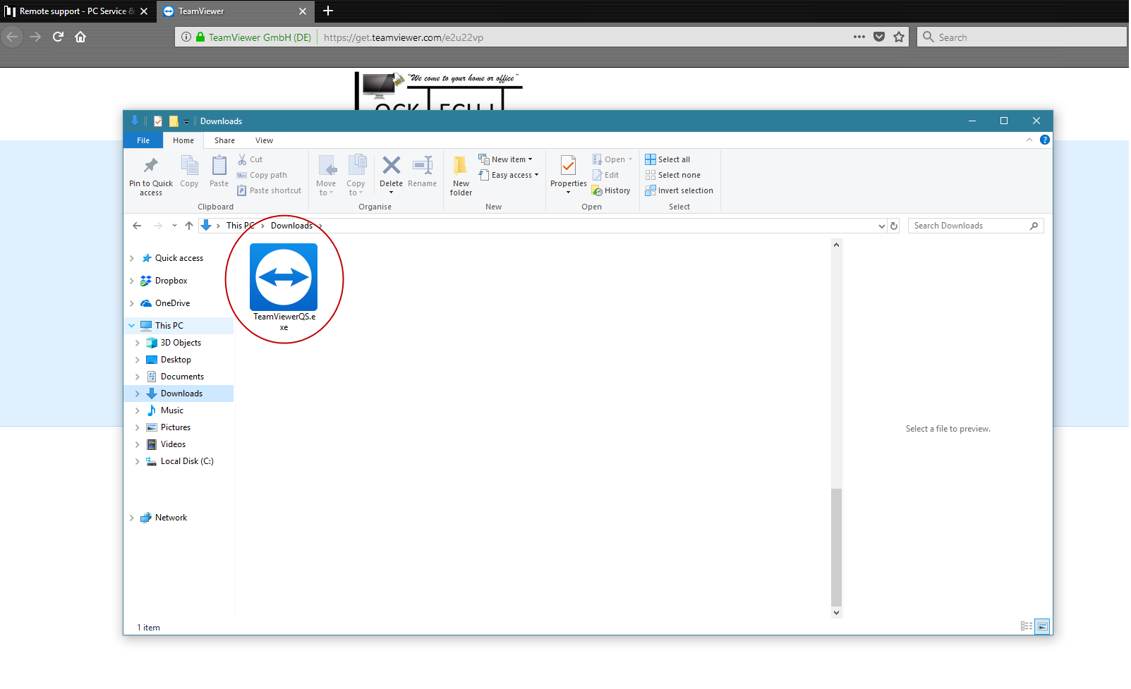Click History in the ribbon
This screenshot has height=689, width=1131.
[x=611, y=190]
